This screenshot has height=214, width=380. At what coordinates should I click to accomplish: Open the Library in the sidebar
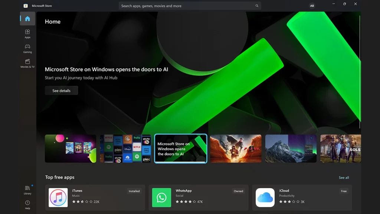pos(27,190)
